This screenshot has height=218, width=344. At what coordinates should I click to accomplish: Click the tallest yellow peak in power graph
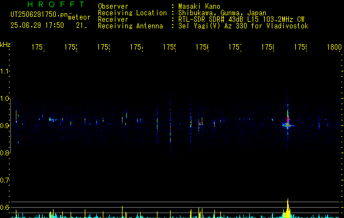288,208
